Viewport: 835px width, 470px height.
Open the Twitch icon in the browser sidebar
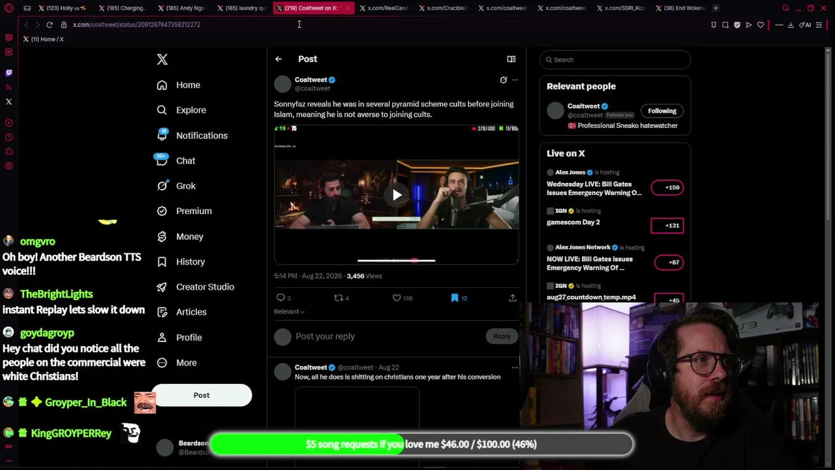[x=8, y=72]
